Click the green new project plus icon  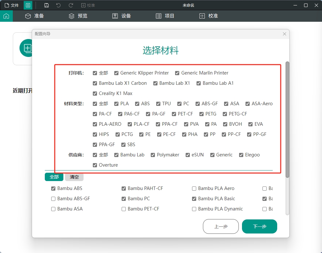pyautogui.click(x=28, y=48)
